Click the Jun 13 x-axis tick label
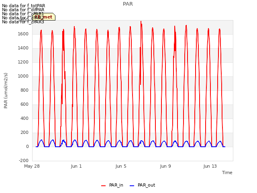This screenshot has height=193, width=257. 210,166
